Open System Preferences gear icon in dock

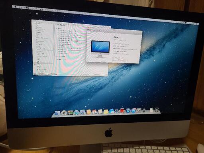[139, 110]
